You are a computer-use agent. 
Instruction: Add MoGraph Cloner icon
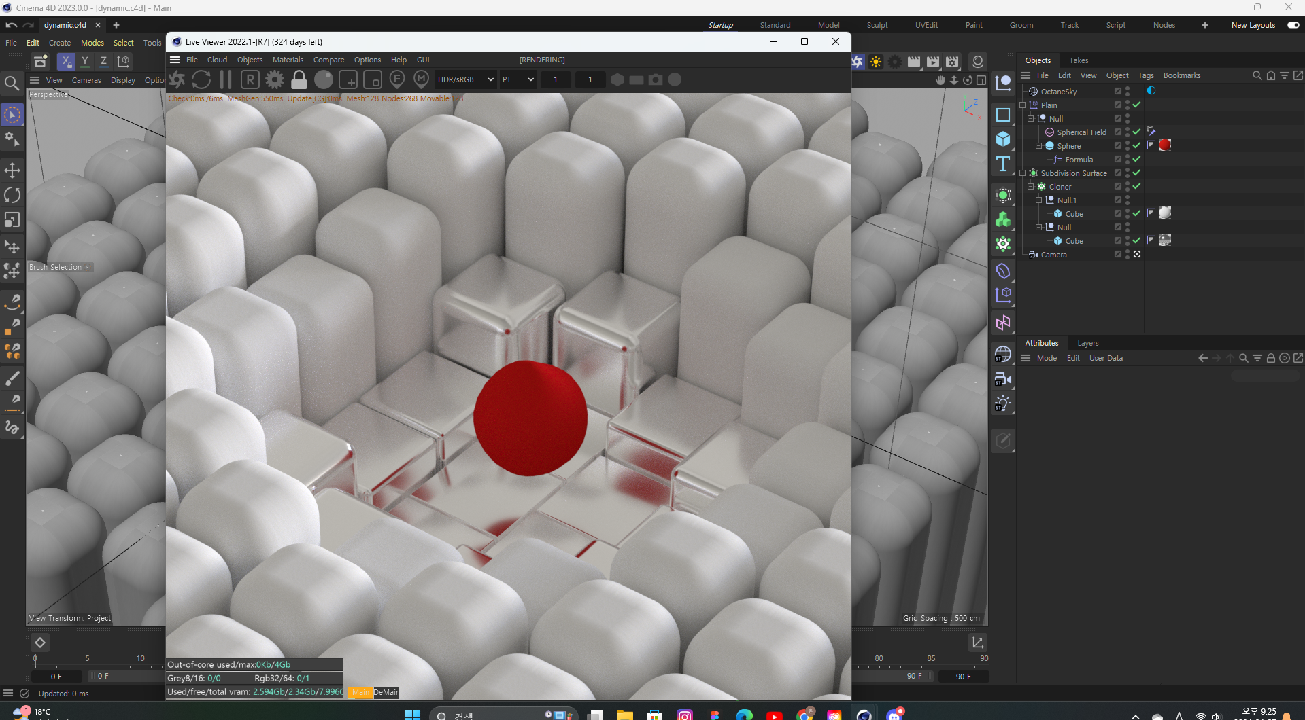pos(1003,244)
